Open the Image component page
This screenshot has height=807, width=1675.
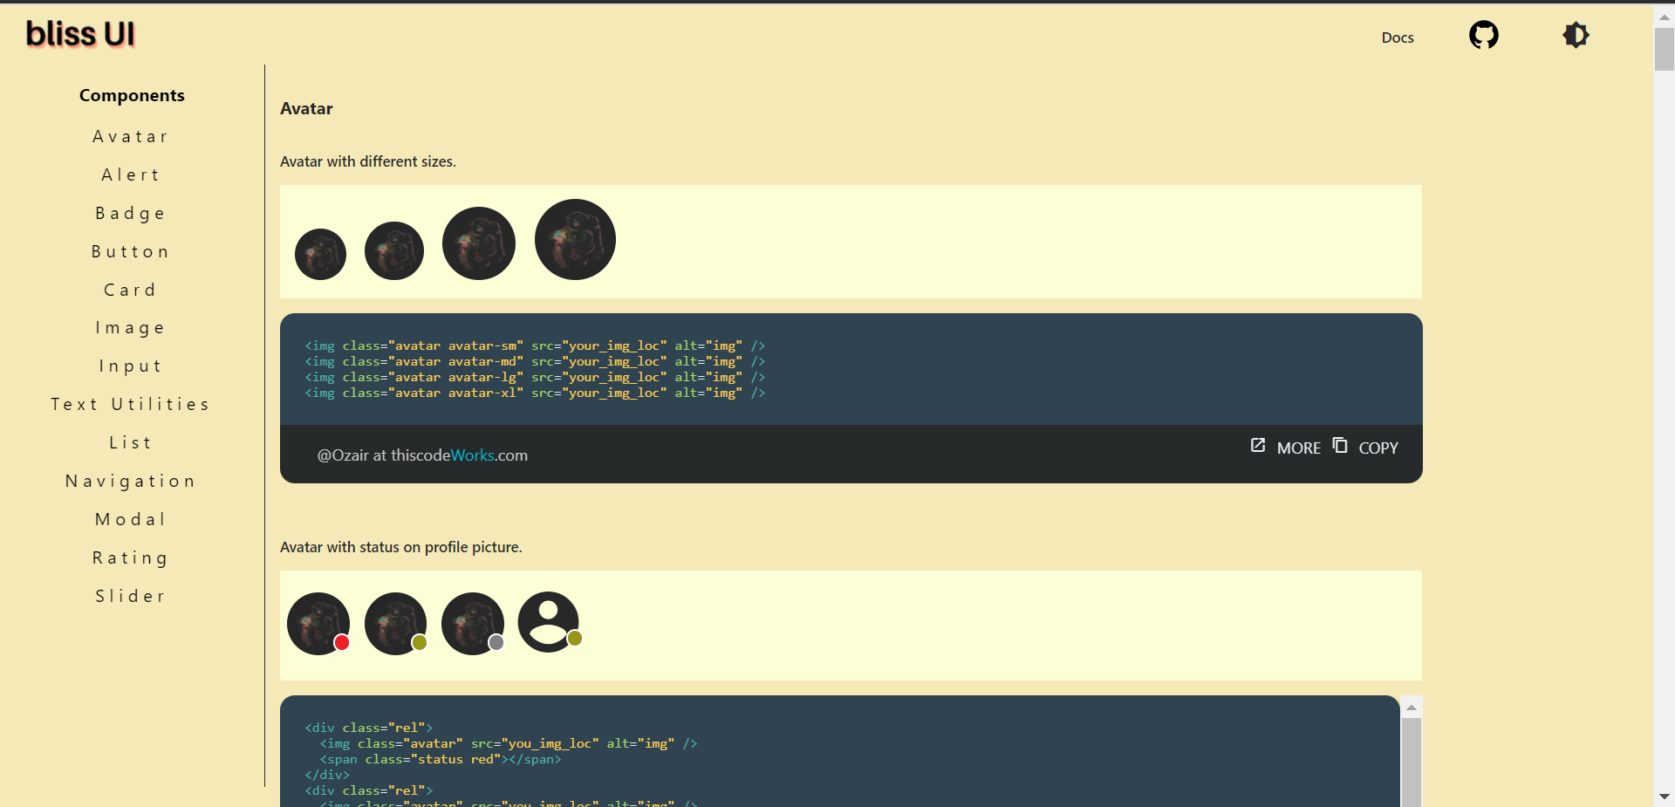click(131, 328)
